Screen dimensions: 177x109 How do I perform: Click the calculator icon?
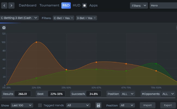(x=98, y=105)
